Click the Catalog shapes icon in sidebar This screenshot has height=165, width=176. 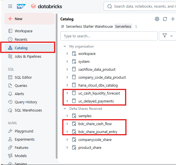[10, 48]
